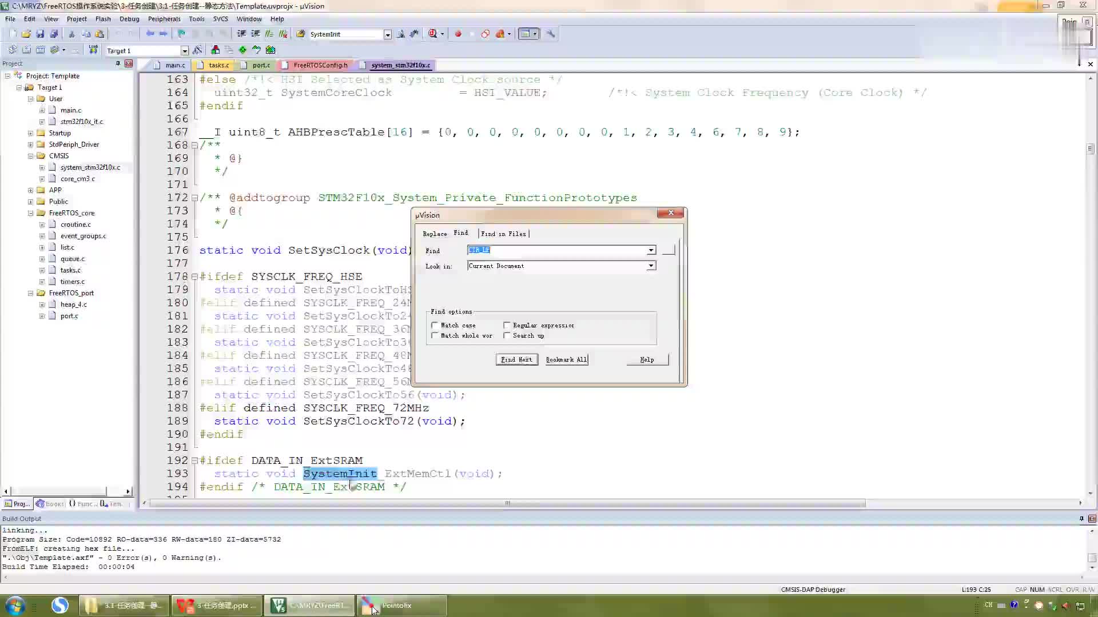Open Configuration wrench icon
The image size is (1098, 617).
point(551,34)
